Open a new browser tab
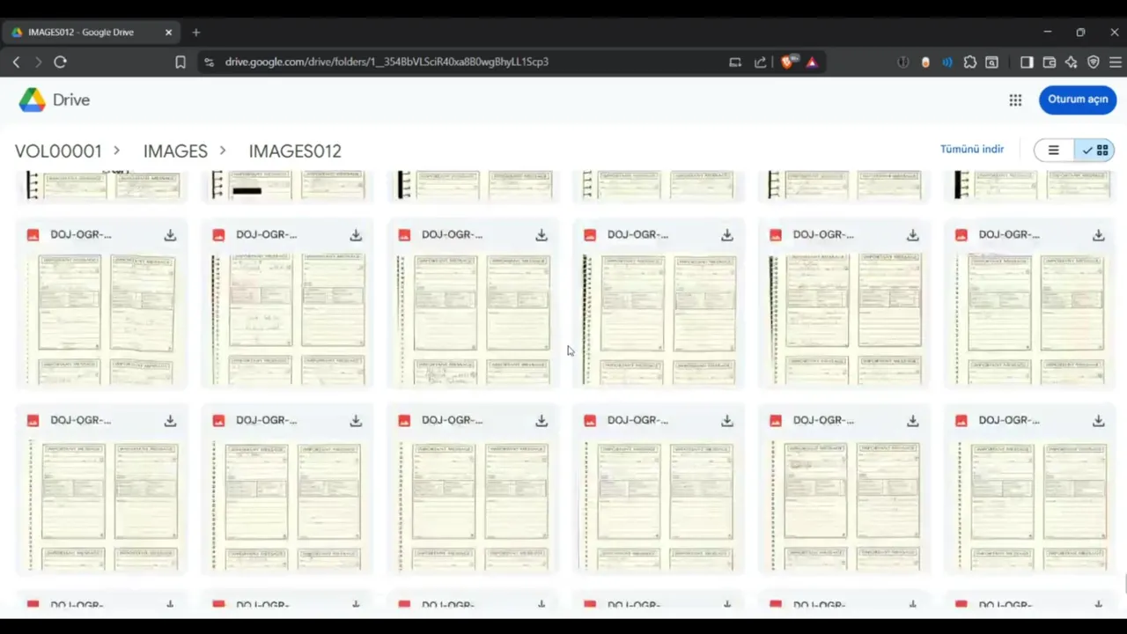This screenshot has height=634, width=1127. point(196,33)
